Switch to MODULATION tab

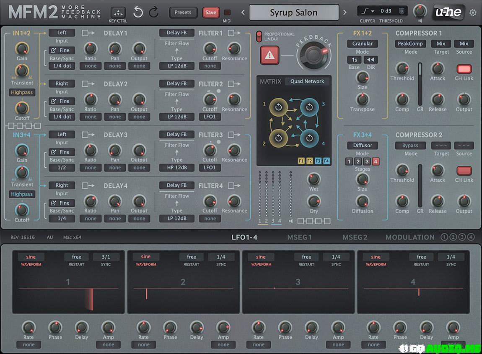(410, 237)
